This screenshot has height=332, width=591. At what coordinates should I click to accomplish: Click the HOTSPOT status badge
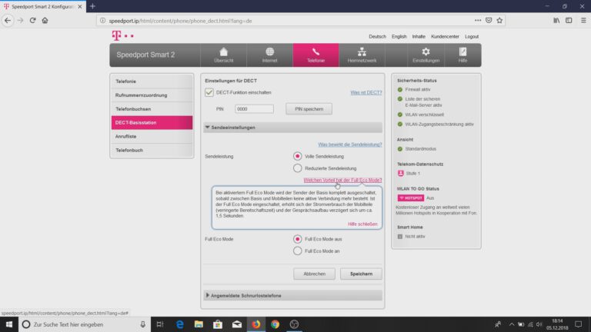point(410,198)
